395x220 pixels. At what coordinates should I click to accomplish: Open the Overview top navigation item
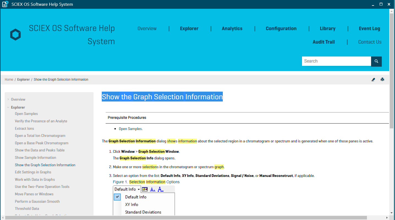(147, 29)
